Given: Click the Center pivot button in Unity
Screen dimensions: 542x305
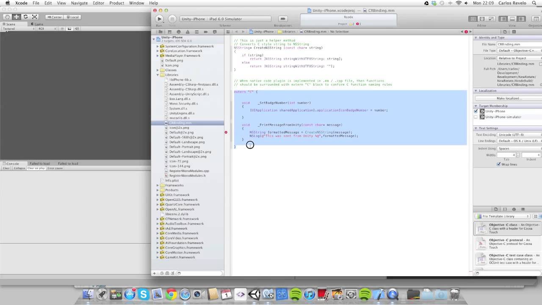Looking at the screenshot, I should click(x=54, y=17).
